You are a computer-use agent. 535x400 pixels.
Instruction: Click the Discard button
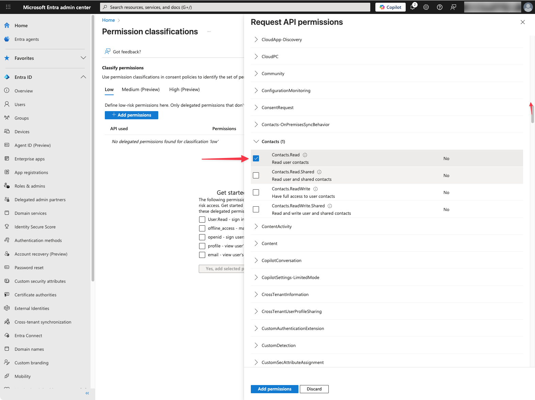point(314,389)
